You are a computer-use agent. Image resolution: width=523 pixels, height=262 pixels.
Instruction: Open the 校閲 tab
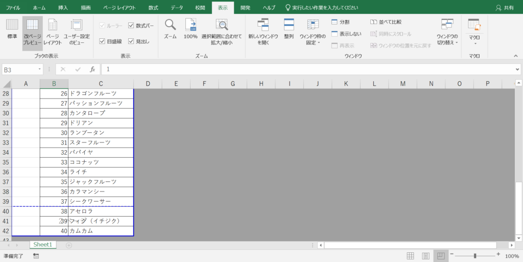[x=200, y=7]
